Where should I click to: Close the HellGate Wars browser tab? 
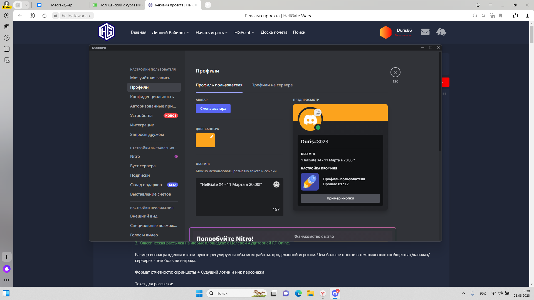click(x=196, y=5)
